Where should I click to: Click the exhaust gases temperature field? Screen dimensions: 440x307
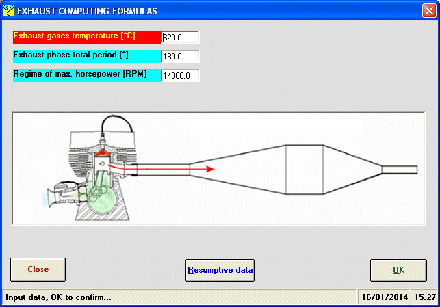180,38
